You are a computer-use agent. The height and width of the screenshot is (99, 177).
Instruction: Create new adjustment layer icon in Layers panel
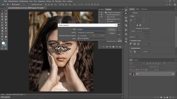(164, 97)
